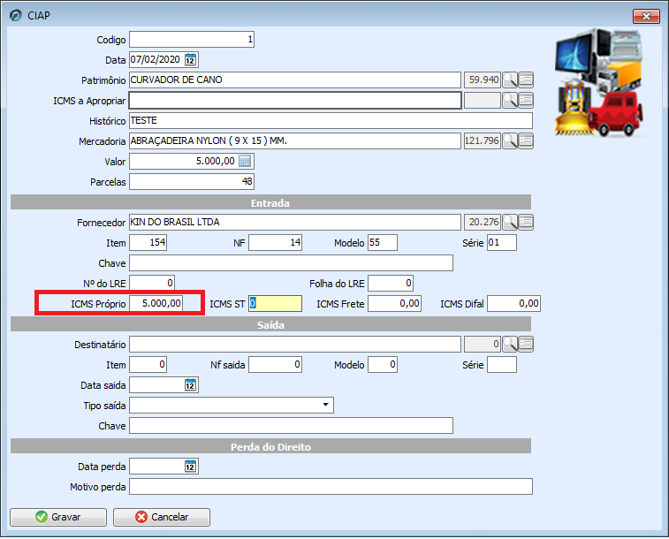Click the Mercadoria code box 121.796
This screenshot has width=669, height=539.
pyautogui.click(x=483, y=140)
